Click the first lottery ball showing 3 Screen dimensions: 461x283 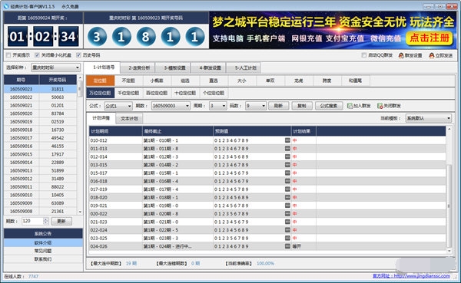click(x=97, y=37)
